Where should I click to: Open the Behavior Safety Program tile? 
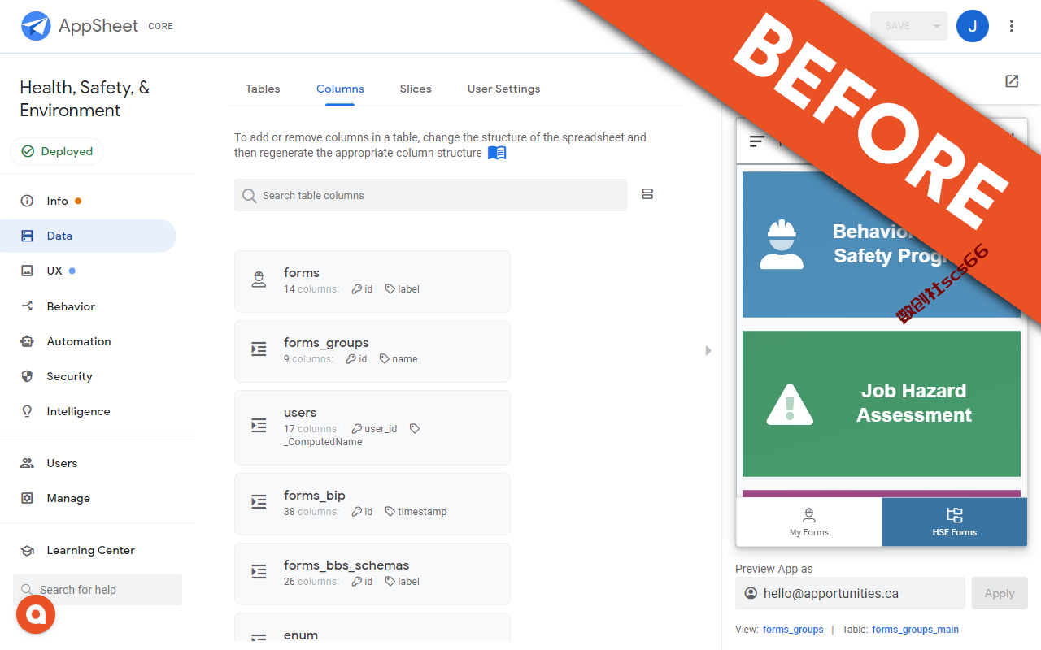click(x=882, y=244)
